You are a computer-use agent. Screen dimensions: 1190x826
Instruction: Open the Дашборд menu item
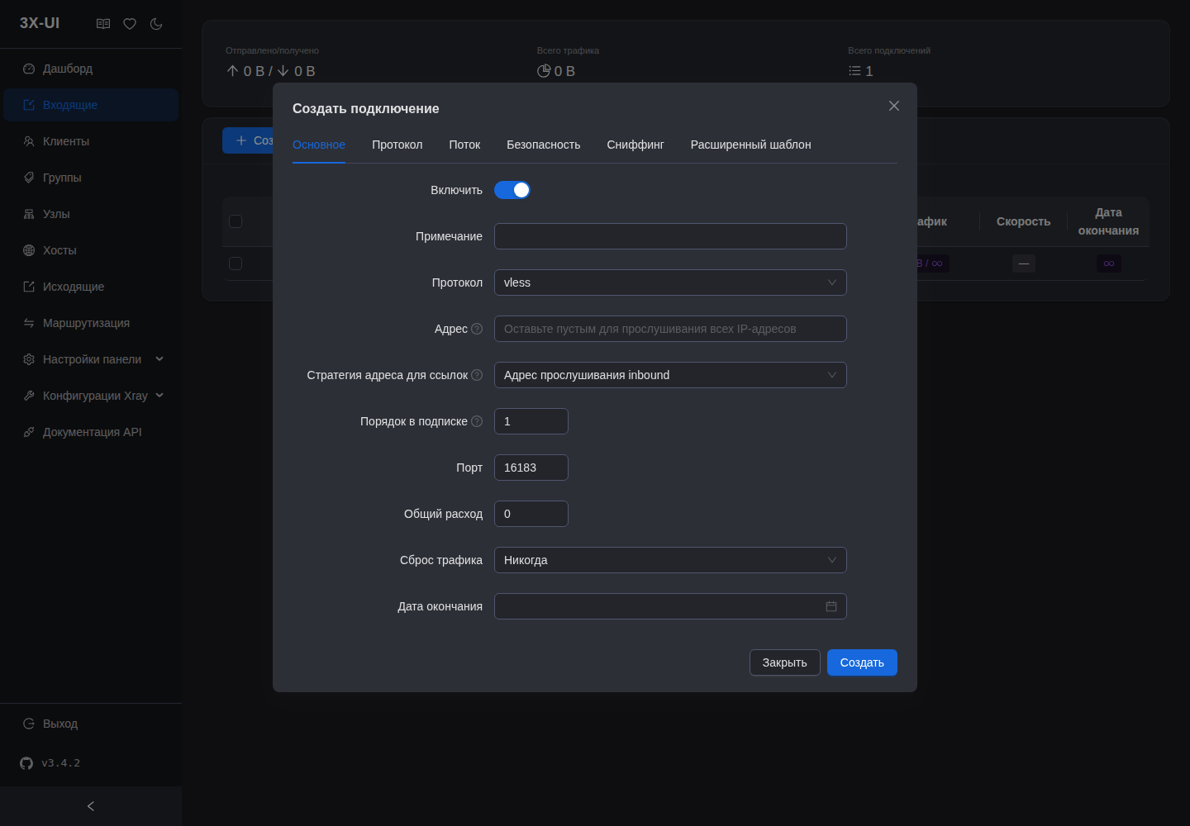[x=91, y=69]
